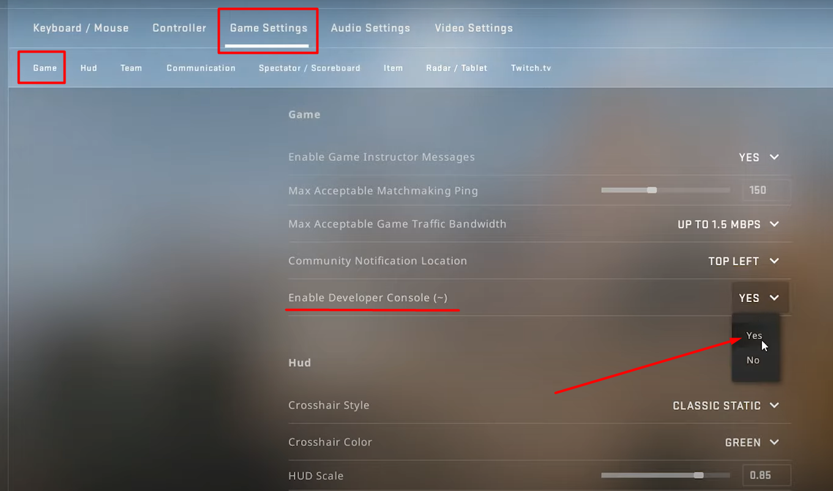The image size is (833, 491).
Task: Open the Team sub-tab
Action: [x=131, y=68]
